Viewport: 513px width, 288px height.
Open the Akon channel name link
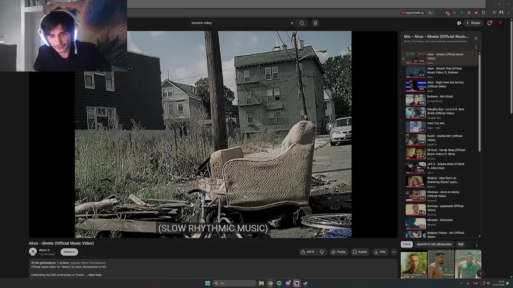pos(43,250)
